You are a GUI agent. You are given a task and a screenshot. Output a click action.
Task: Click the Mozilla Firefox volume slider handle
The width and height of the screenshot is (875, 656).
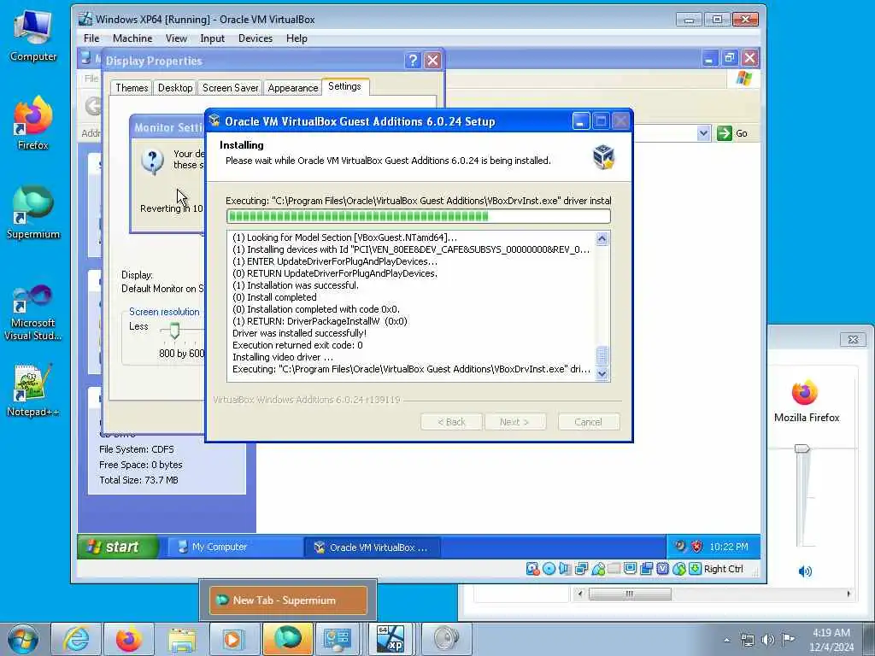coord(802,448)
